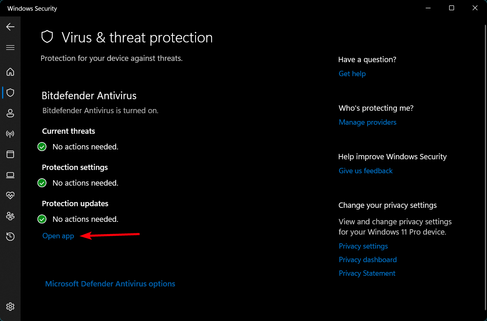The height and width of the screenshot is (321, 487).
Task: Click the Get help link
Action: (x=352, y=74)
